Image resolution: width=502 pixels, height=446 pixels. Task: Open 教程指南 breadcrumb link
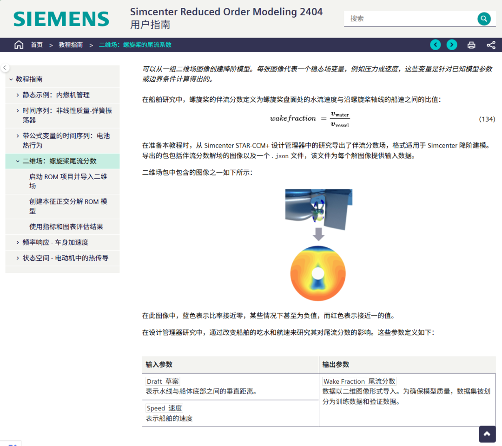[x=71, y=45]
